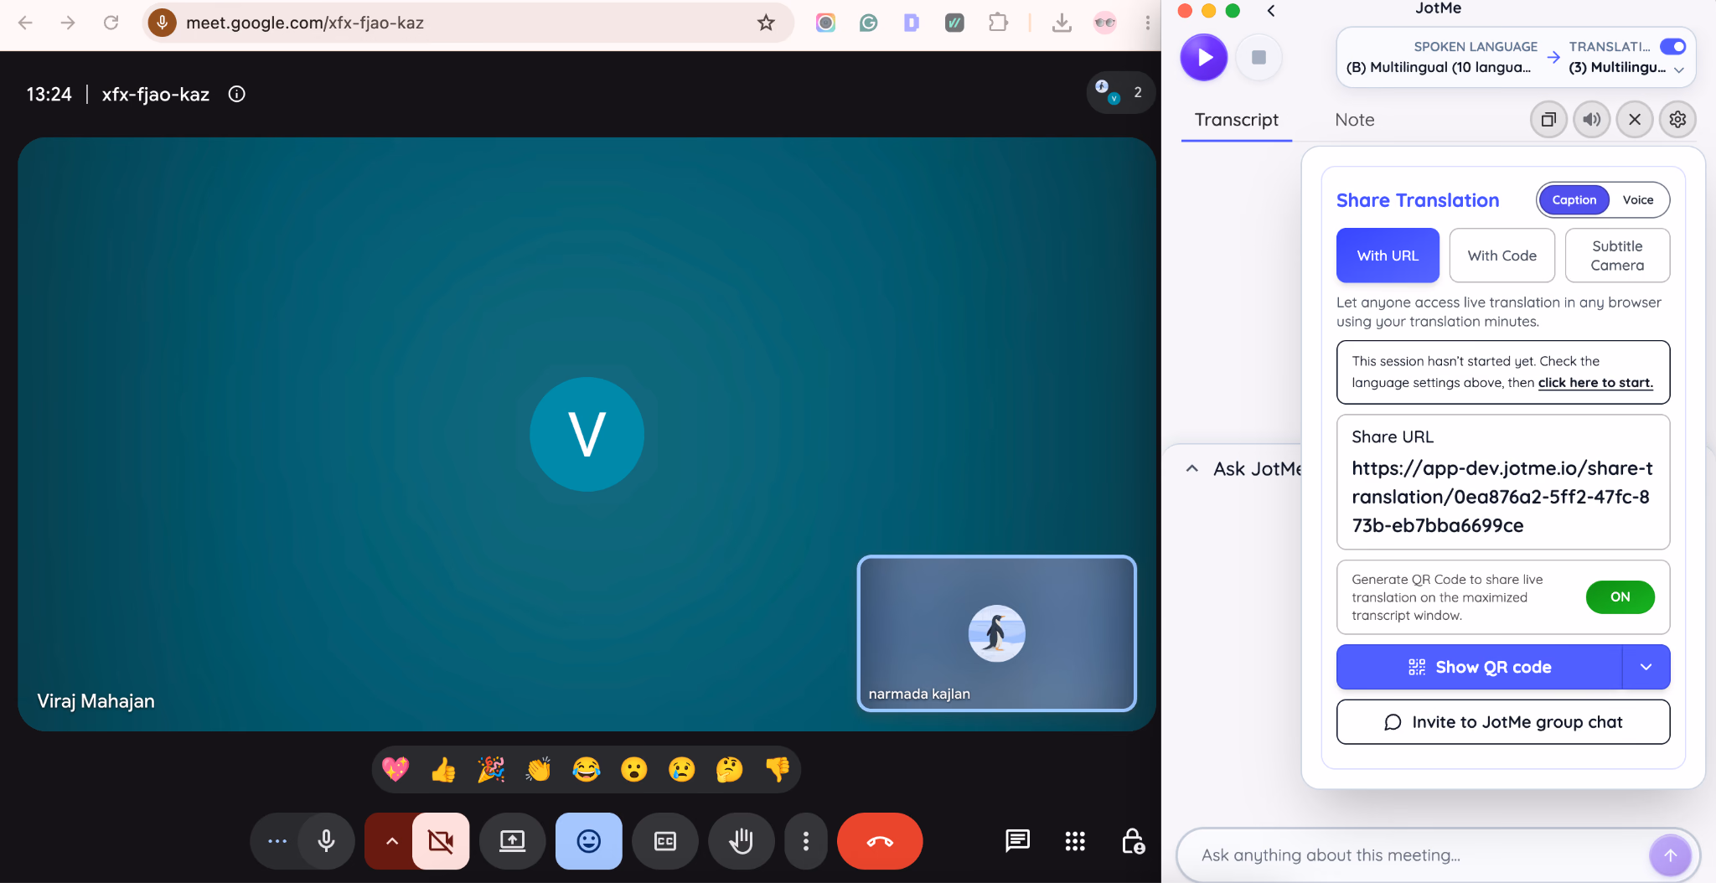
Task: Click the 'click here to start' link
Action: pos(1595,383)
